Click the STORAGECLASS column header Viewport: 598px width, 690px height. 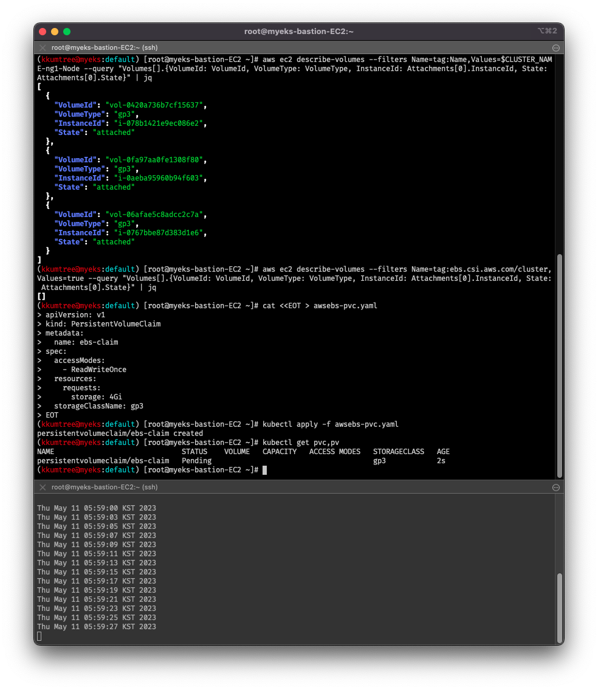pyautogui.click(x=399, y=452)
